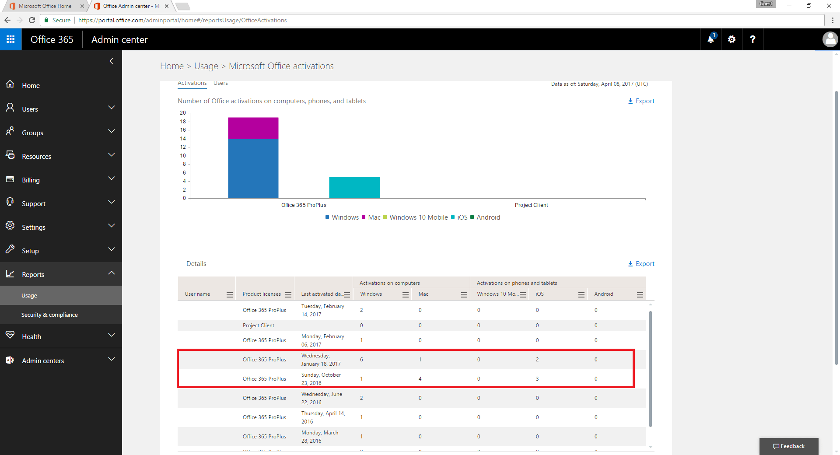Export the activations chart data

coord(641,101)
